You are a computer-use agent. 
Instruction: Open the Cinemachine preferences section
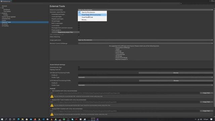(x=6, y=18)
